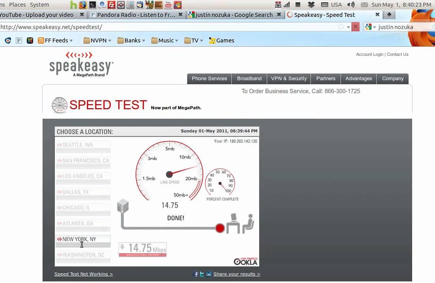Click the Speed Test Not Working link
This screenshot has width=435, height=283.
tap(84, 274)
